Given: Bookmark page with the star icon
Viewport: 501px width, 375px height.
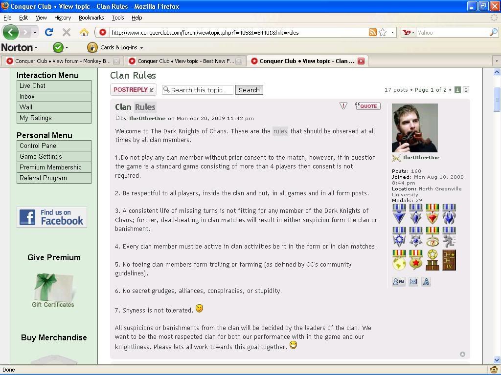Looking at the screenshot, I should pos(383,32).
